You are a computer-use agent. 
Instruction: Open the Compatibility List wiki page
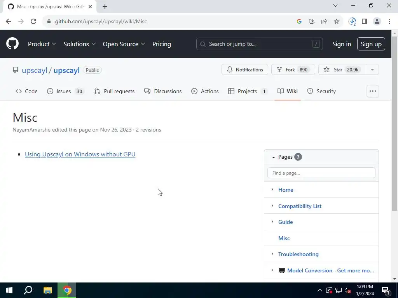pyautogui.click(x=300, y=206)
